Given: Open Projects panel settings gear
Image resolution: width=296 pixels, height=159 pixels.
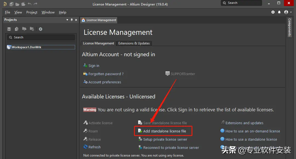Looking at the screenshot, I should tap(40, 29).
